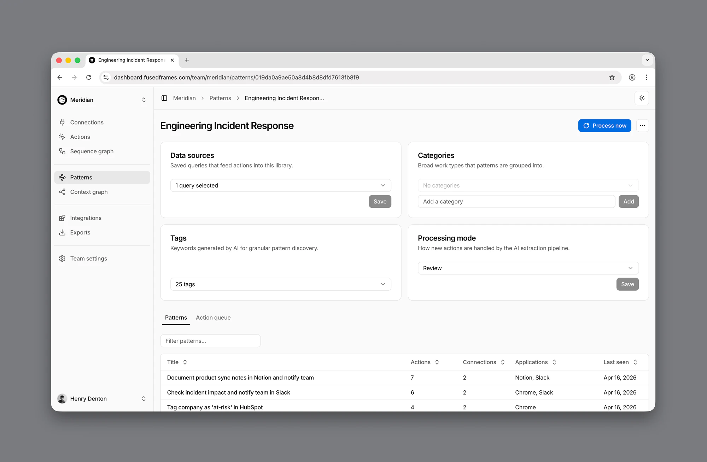Toggle light/dark theme sun button
This screenshot has width=707, height=462.
coord(642,98)
